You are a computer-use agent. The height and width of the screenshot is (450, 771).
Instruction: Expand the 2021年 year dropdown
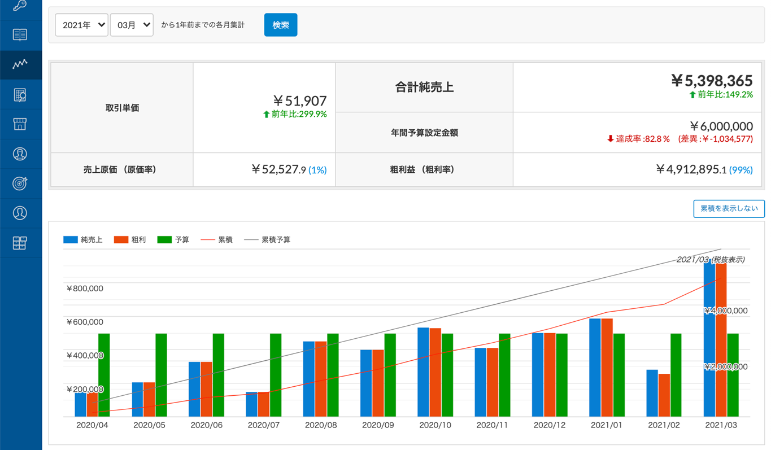point(81,25)
